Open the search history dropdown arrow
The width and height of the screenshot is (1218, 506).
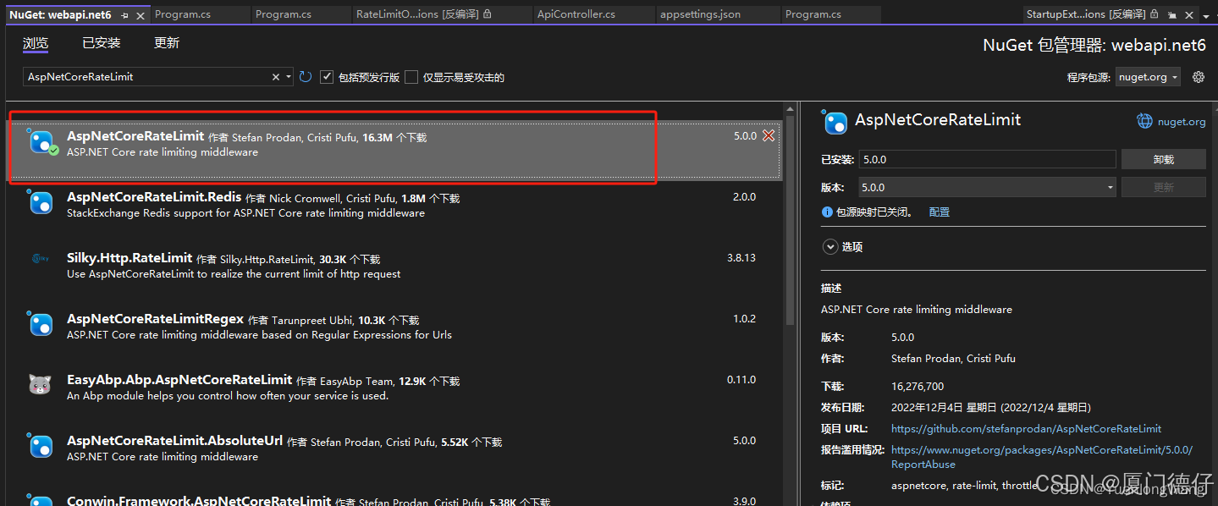(x=289, y=77)
